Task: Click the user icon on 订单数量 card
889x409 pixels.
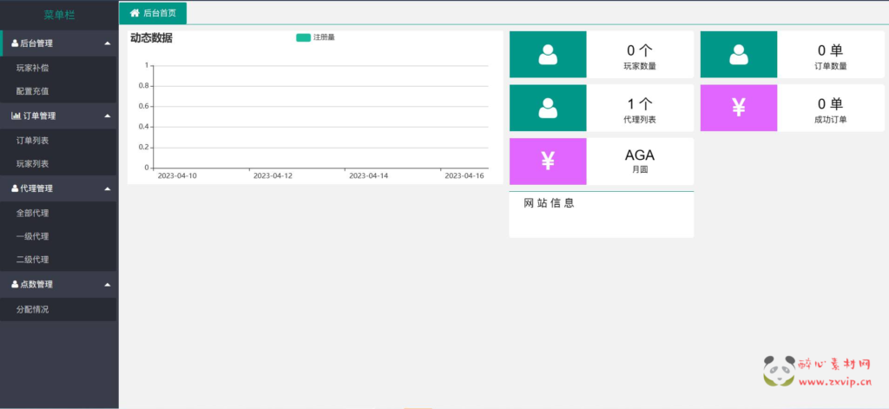Action: coord(739,55)
